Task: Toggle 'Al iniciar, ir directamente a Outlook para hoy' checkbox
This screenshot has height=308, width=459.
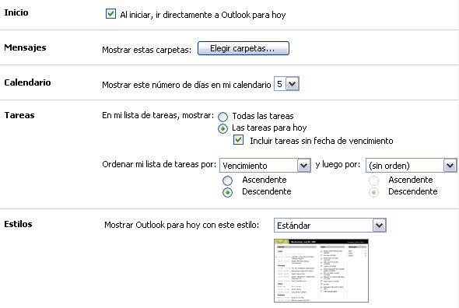Action: click(110, 14)
